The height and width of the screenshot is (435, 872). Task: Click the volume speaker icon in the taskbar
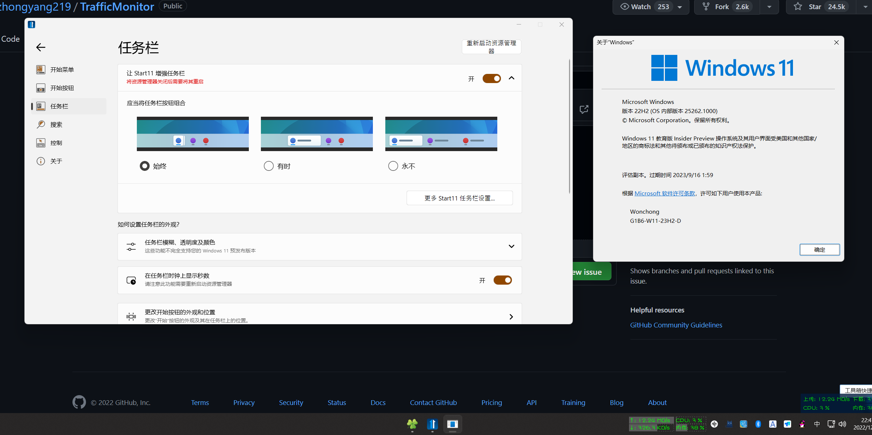843,424
